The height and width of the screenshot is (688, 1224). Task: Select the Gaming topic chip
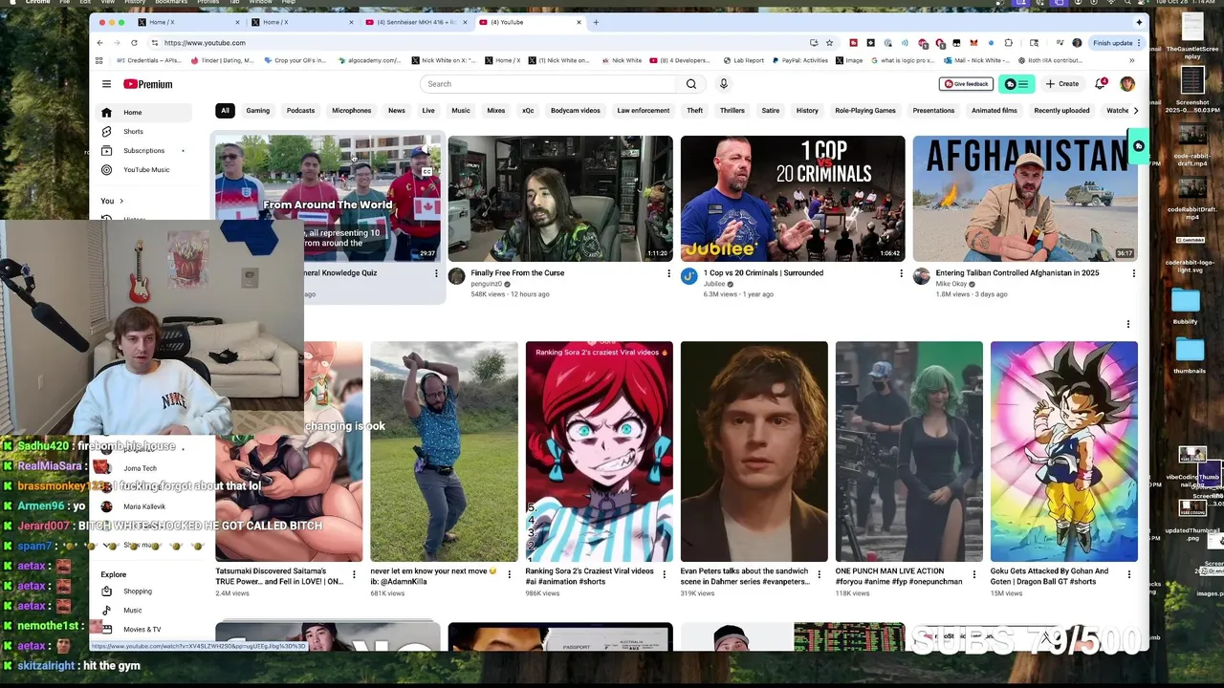[258, 111]
